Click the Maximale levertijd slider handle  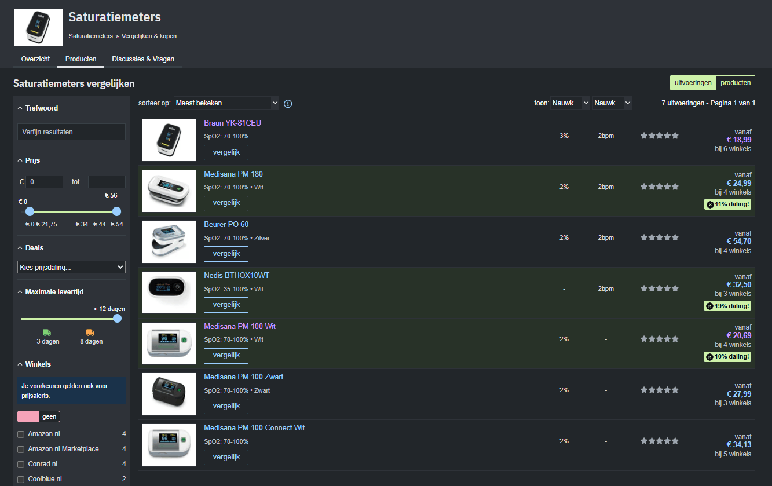pos(117,319)
